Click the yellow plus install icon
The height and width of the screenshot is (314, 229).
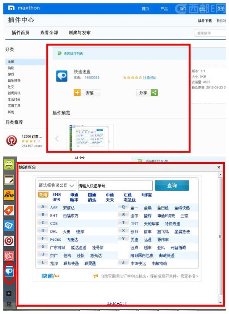coord(77,93)
